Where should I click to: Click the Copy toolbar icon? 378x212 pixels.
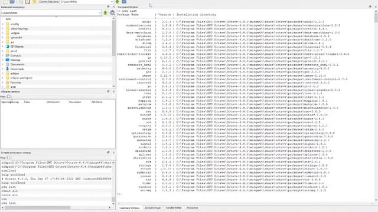21,2
